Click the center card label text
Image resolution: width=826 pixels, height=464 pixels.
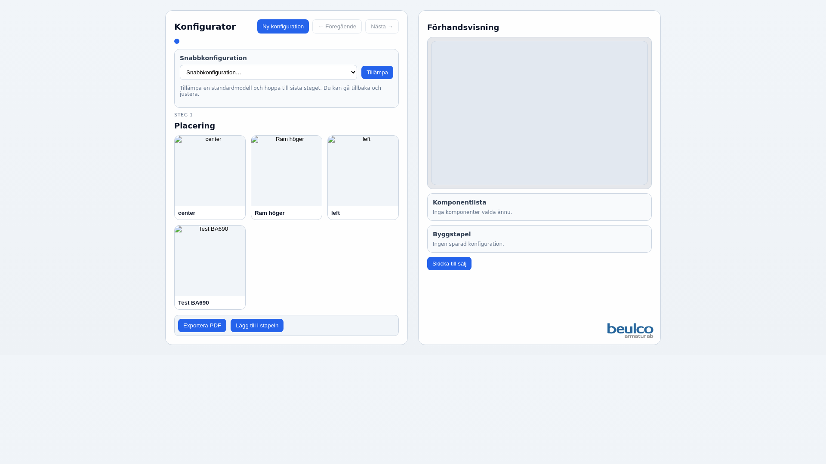pos(187,213)
